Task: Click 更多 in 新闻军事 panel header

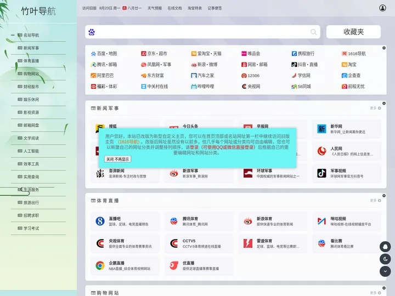Action: click(375, 108)
